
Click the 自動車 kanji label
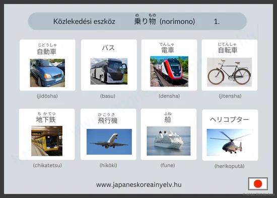pyautogui.click(x=47, y=51)
